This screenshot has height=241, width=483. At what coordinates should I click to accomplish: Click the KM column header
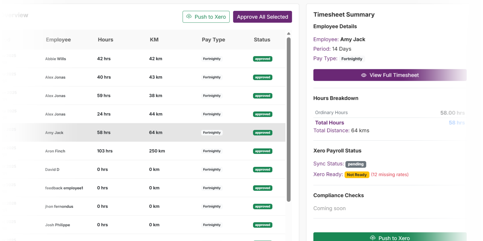click(x=154, y=39)
